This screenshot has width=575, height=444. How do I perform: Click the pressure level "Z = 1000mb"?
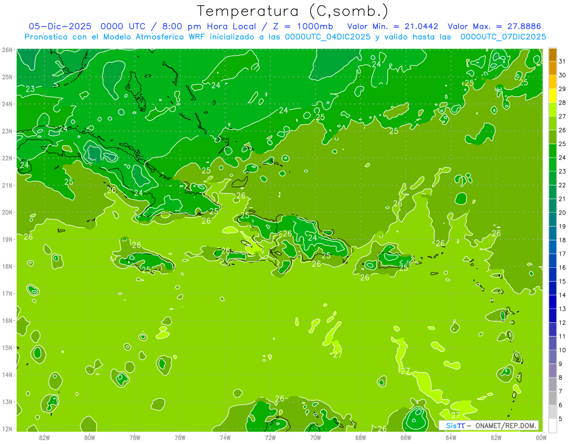[x=303, y=26]
